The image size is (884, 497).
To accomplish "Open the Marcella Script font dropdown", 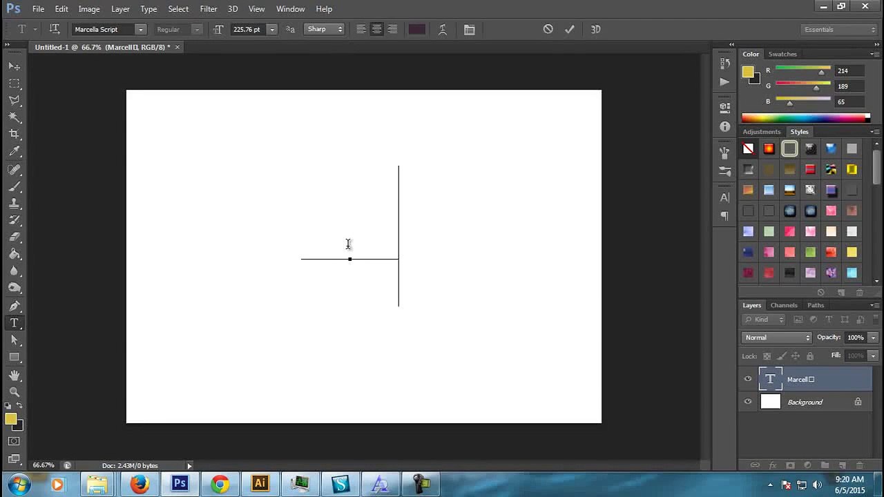I will (x=109, y=29).
